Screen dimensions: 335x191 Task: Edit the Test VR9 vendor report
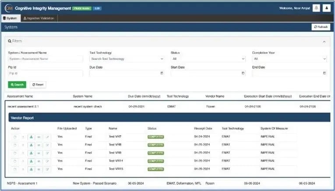click(x=47, y=153)
